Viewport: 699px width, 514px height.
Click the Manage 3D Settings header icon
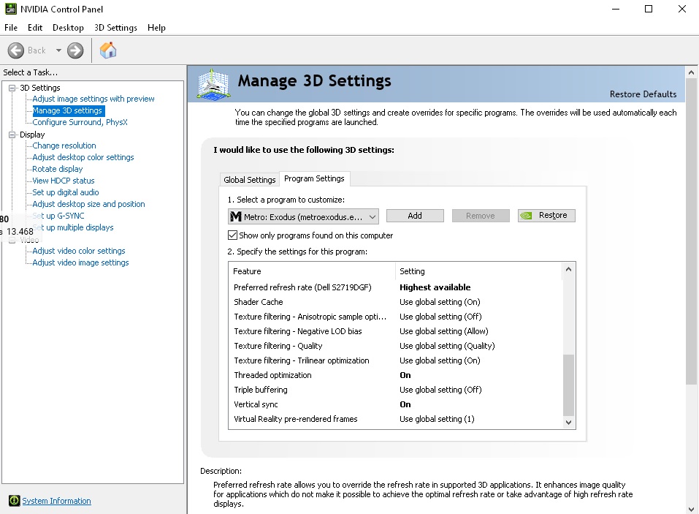click(213, 84)
